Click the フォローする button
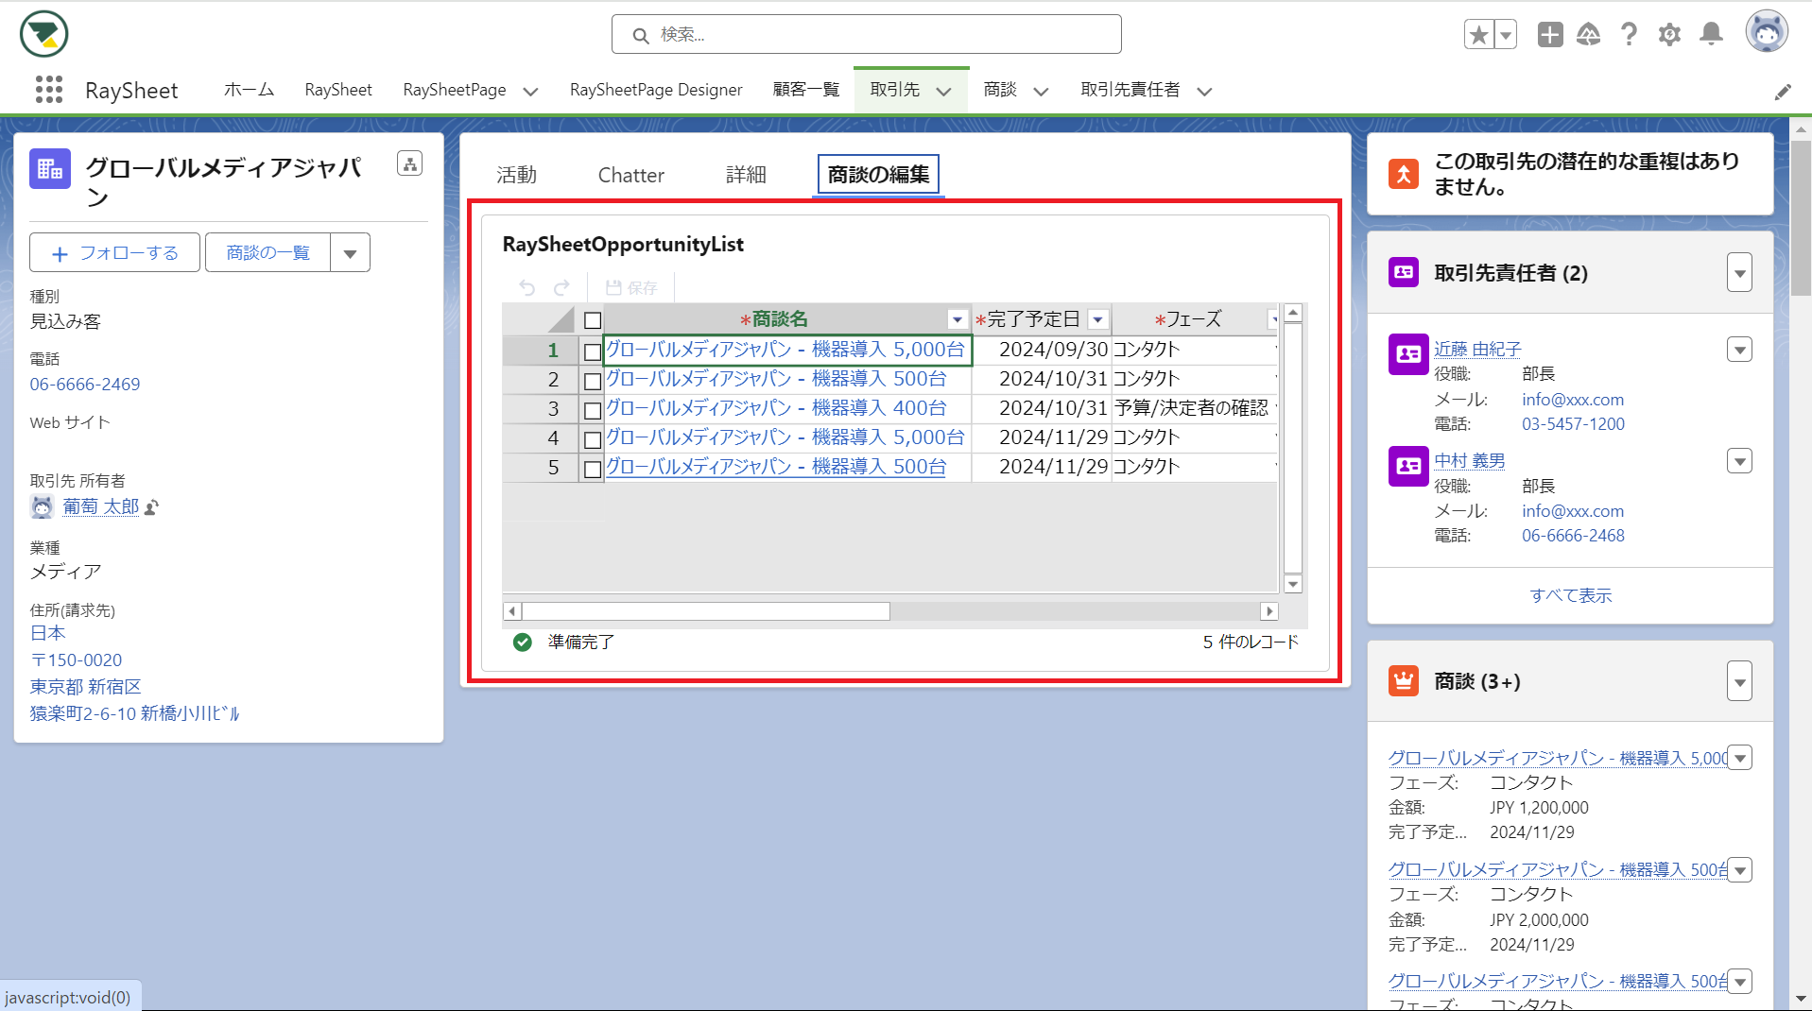The height and width of the screenshot is (1011, 1812). click(x=114, y=253)
